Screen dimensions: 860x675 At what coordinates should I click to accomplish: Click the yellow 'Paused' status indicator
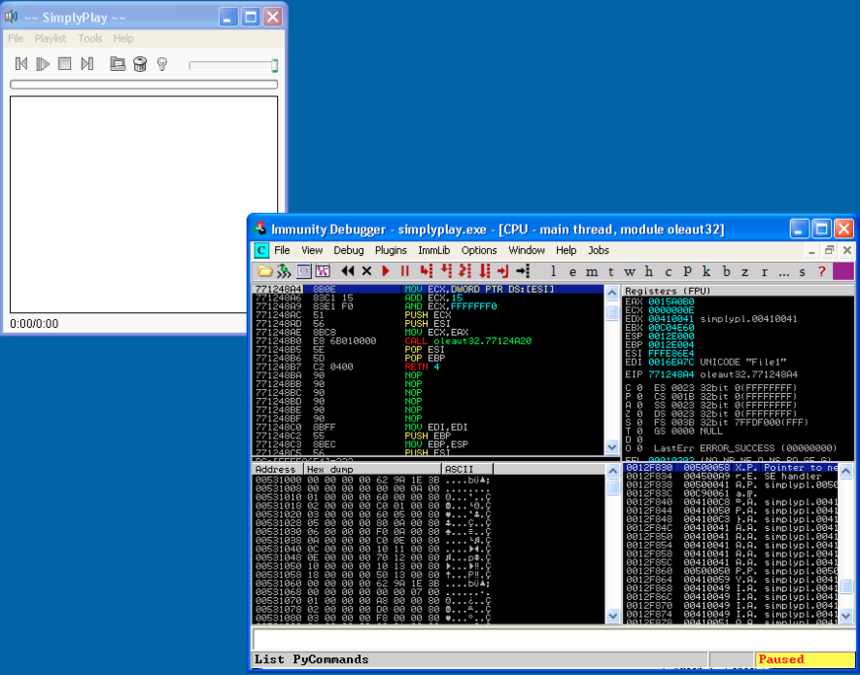(x=805, y=659)
